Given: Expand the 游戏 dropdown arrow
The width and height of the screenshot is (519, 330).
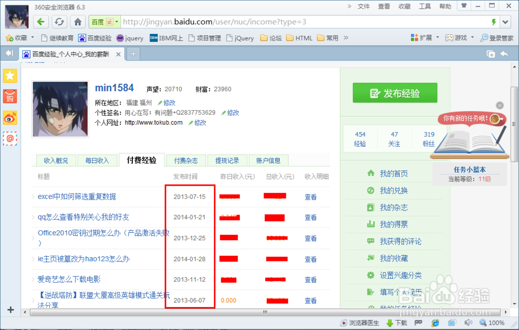Looking at the screenshot, I should 472,37.
